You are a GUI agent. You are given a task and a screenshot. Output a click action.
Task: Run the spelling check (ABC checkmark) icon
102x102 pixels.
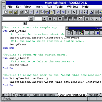coord(31,12)
